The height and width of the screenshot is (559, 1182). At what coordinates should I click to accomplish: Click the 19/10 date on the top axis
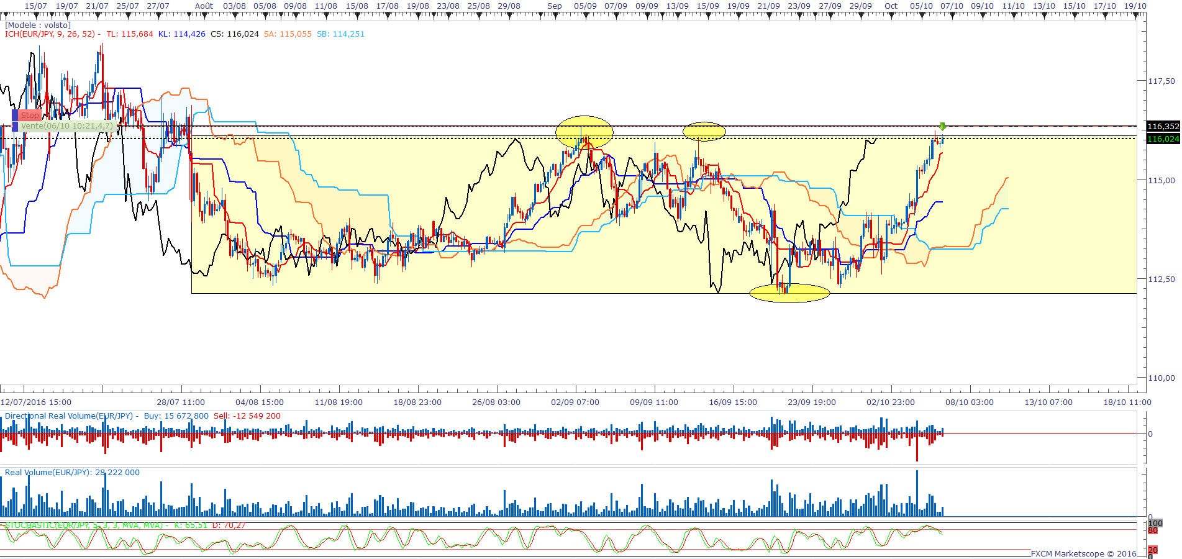[x=1135, y=6]
